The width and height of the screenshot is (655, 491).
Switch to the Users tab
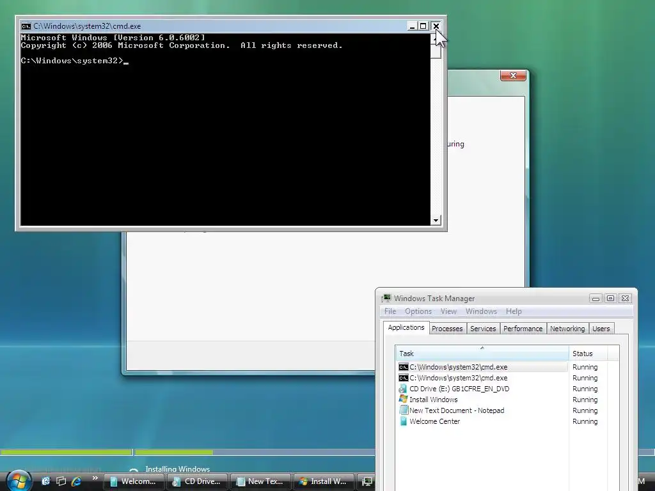[601, 329]
